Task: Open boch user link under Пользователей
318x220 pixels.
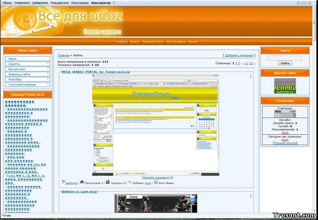Action: (285, 133)
